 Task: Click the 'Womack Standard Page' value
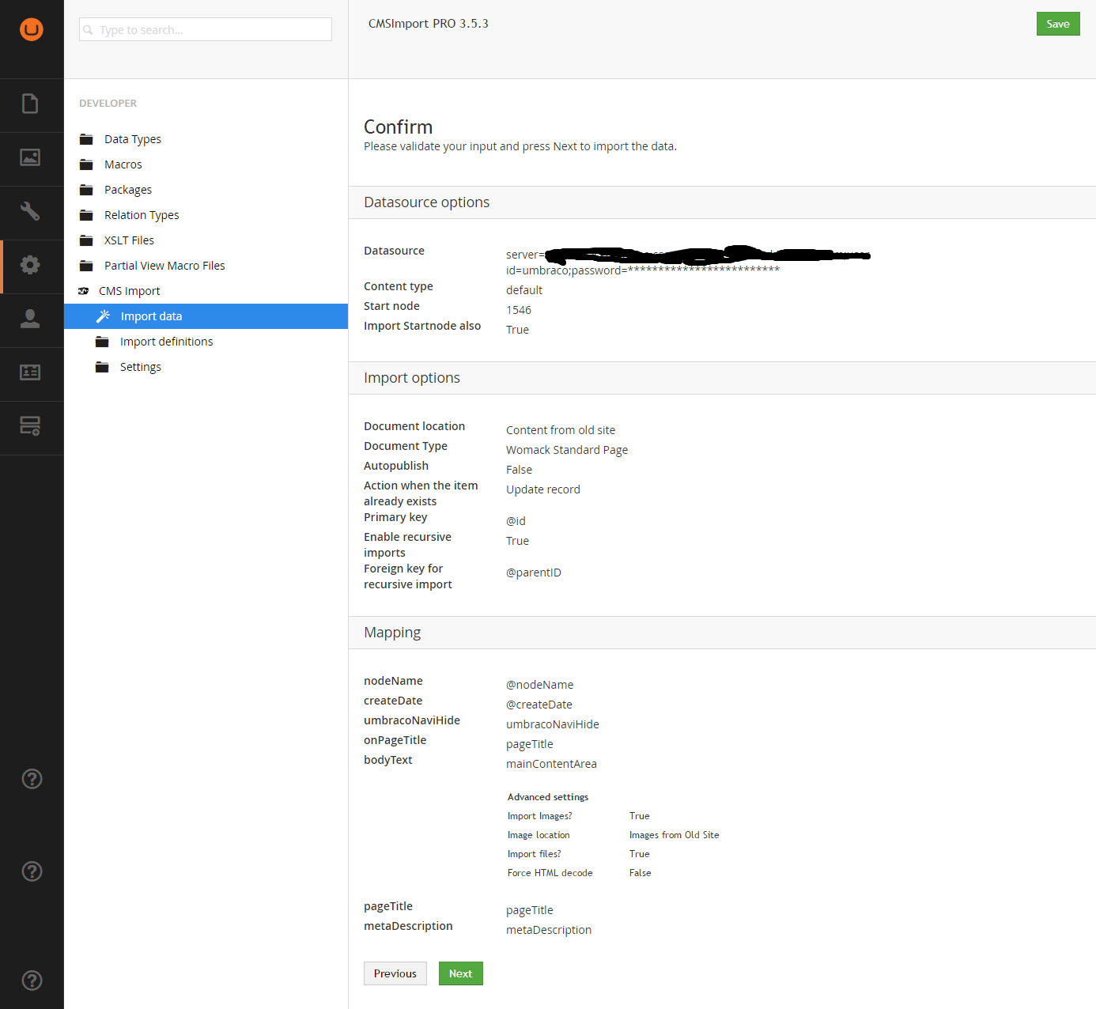tap(567, 450)
